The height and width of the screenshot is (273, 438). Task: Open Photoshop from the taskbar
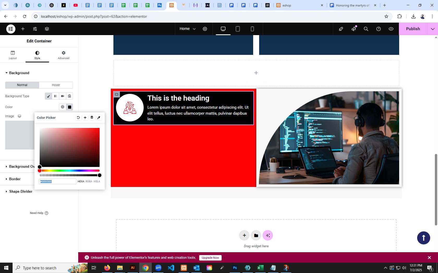click(x=235, y=268)
